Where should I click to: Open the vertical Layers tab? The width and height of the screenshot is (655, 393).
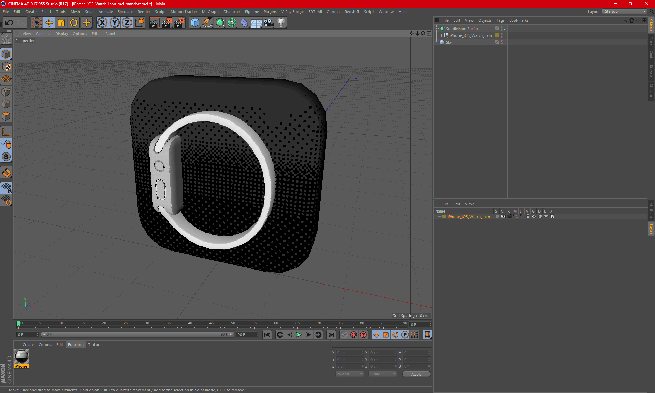(x=651, y=229)
